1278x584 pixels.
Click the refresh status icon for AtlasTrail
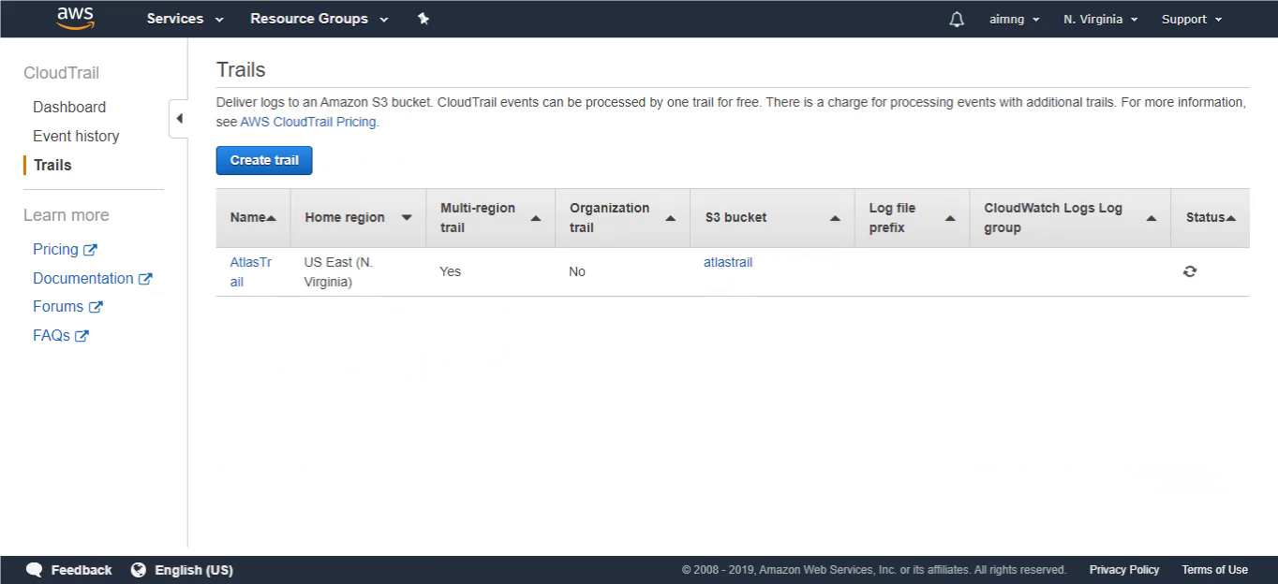[1190, 271]
